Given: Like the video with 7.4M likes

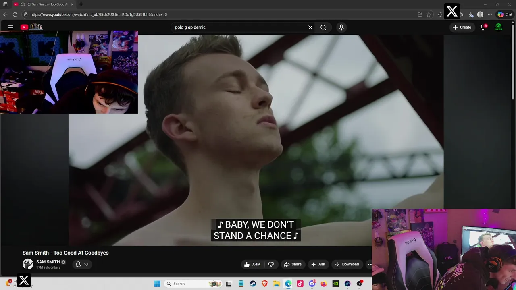Looking at the screenshot, I should point(252,264).
